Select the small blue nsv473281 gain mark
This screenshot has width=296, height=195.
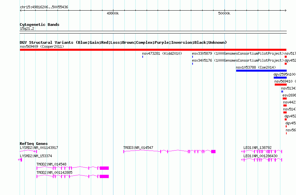tap(143, 57)
